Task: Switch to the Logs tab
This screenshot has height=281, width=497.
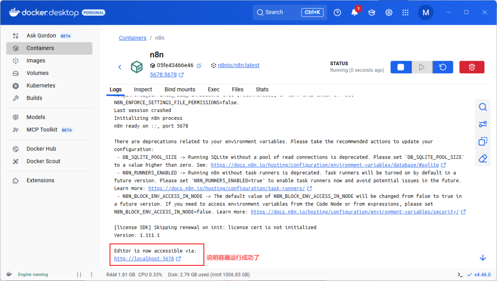Action: tap(116, 90)
